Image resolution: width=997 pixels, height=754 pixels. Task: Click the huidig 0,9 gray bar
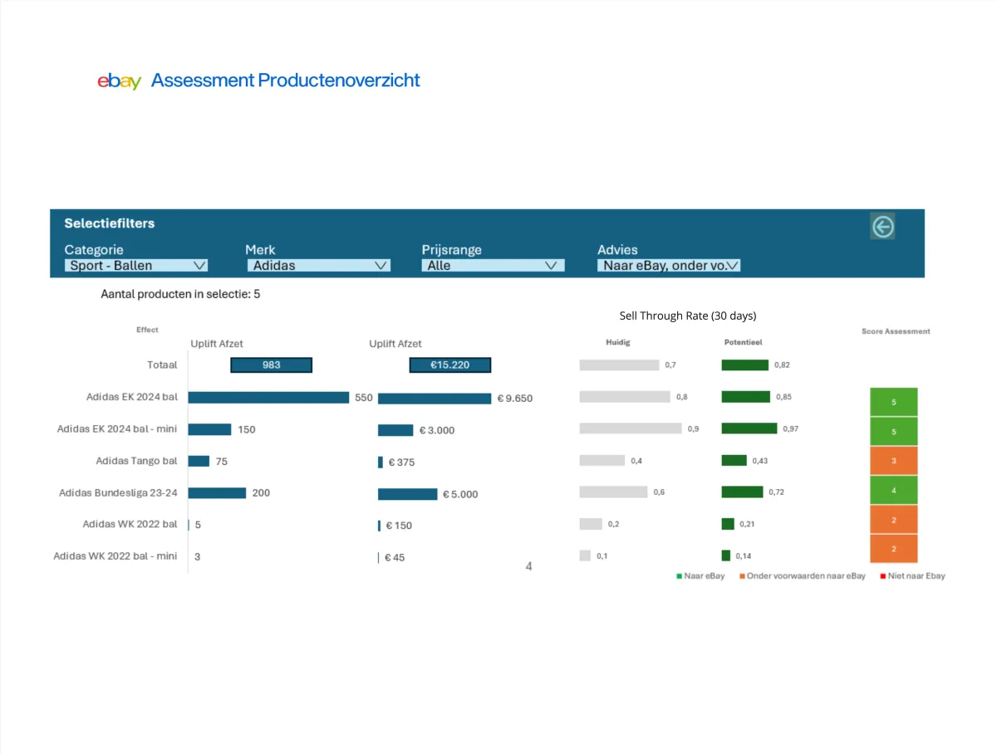click(x=631, y=428)
